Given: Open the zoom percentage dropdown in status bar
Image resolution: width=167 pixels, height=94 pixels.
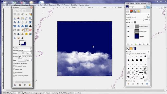Looking at the screenshot, I should pyautogui.click(x=22, y=93).
